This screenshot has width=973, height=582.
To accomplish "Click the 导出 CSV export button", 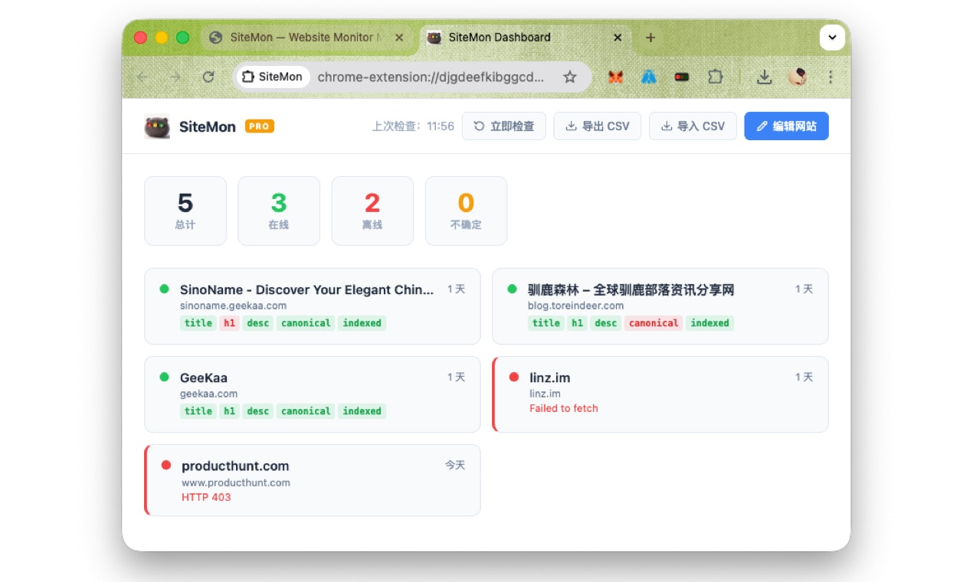I will pyautogui.click(x=598, y=126).
